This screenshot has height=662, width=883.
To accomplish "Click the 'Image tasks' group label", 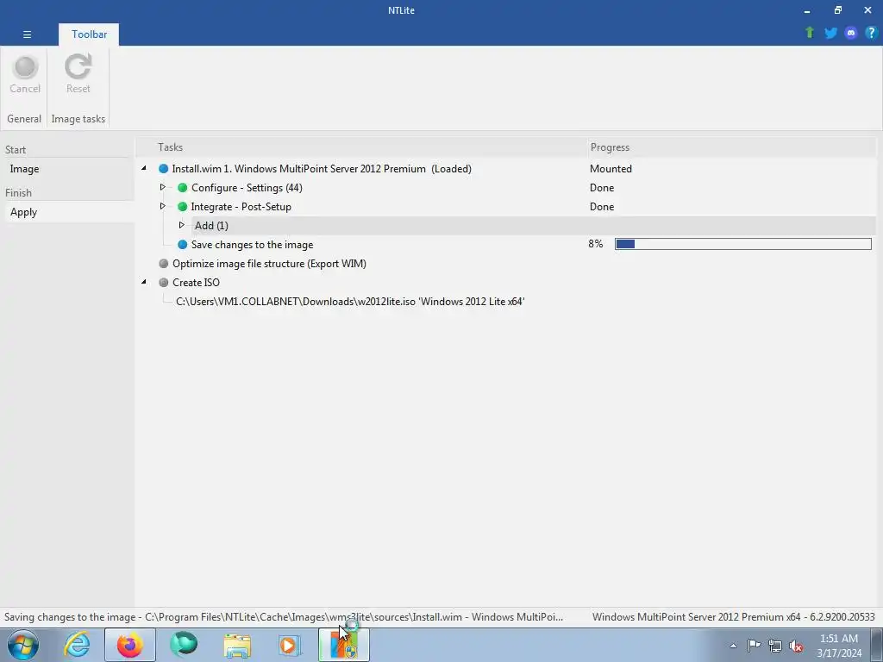I will click(78, 119).
